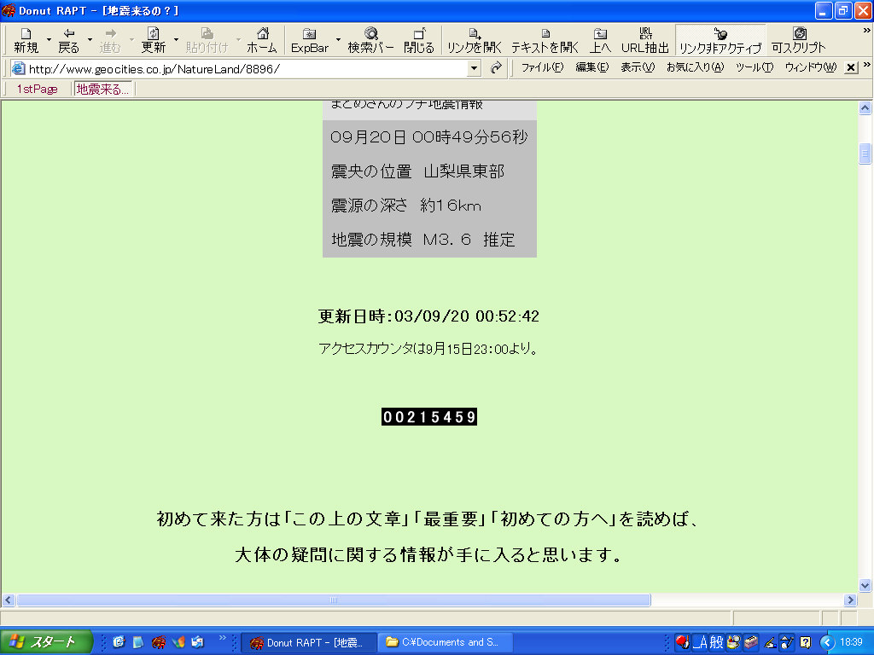Toggle 可スクリプト script setting

pyautogui.click(x=799, y=40)
